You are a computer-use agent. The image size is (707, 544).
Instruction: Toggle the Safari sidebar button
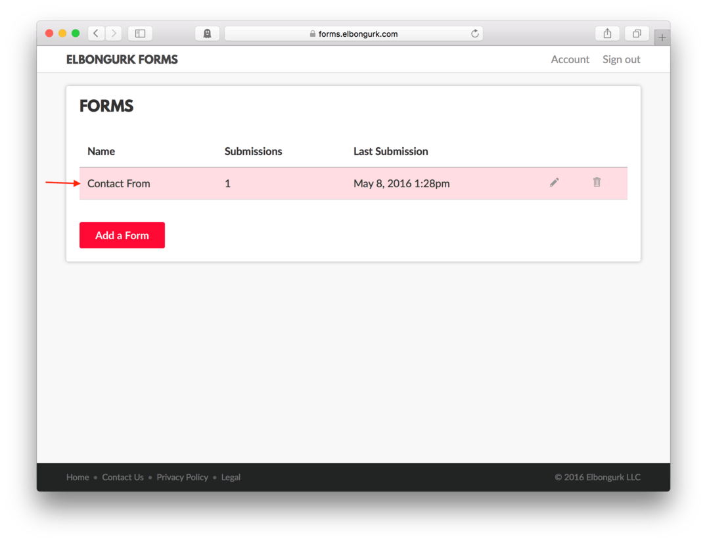coord(140,34)
